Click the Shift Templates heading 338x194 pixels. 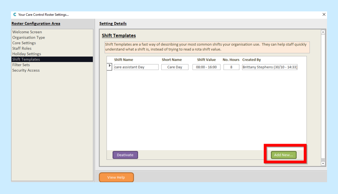[119, 35]
